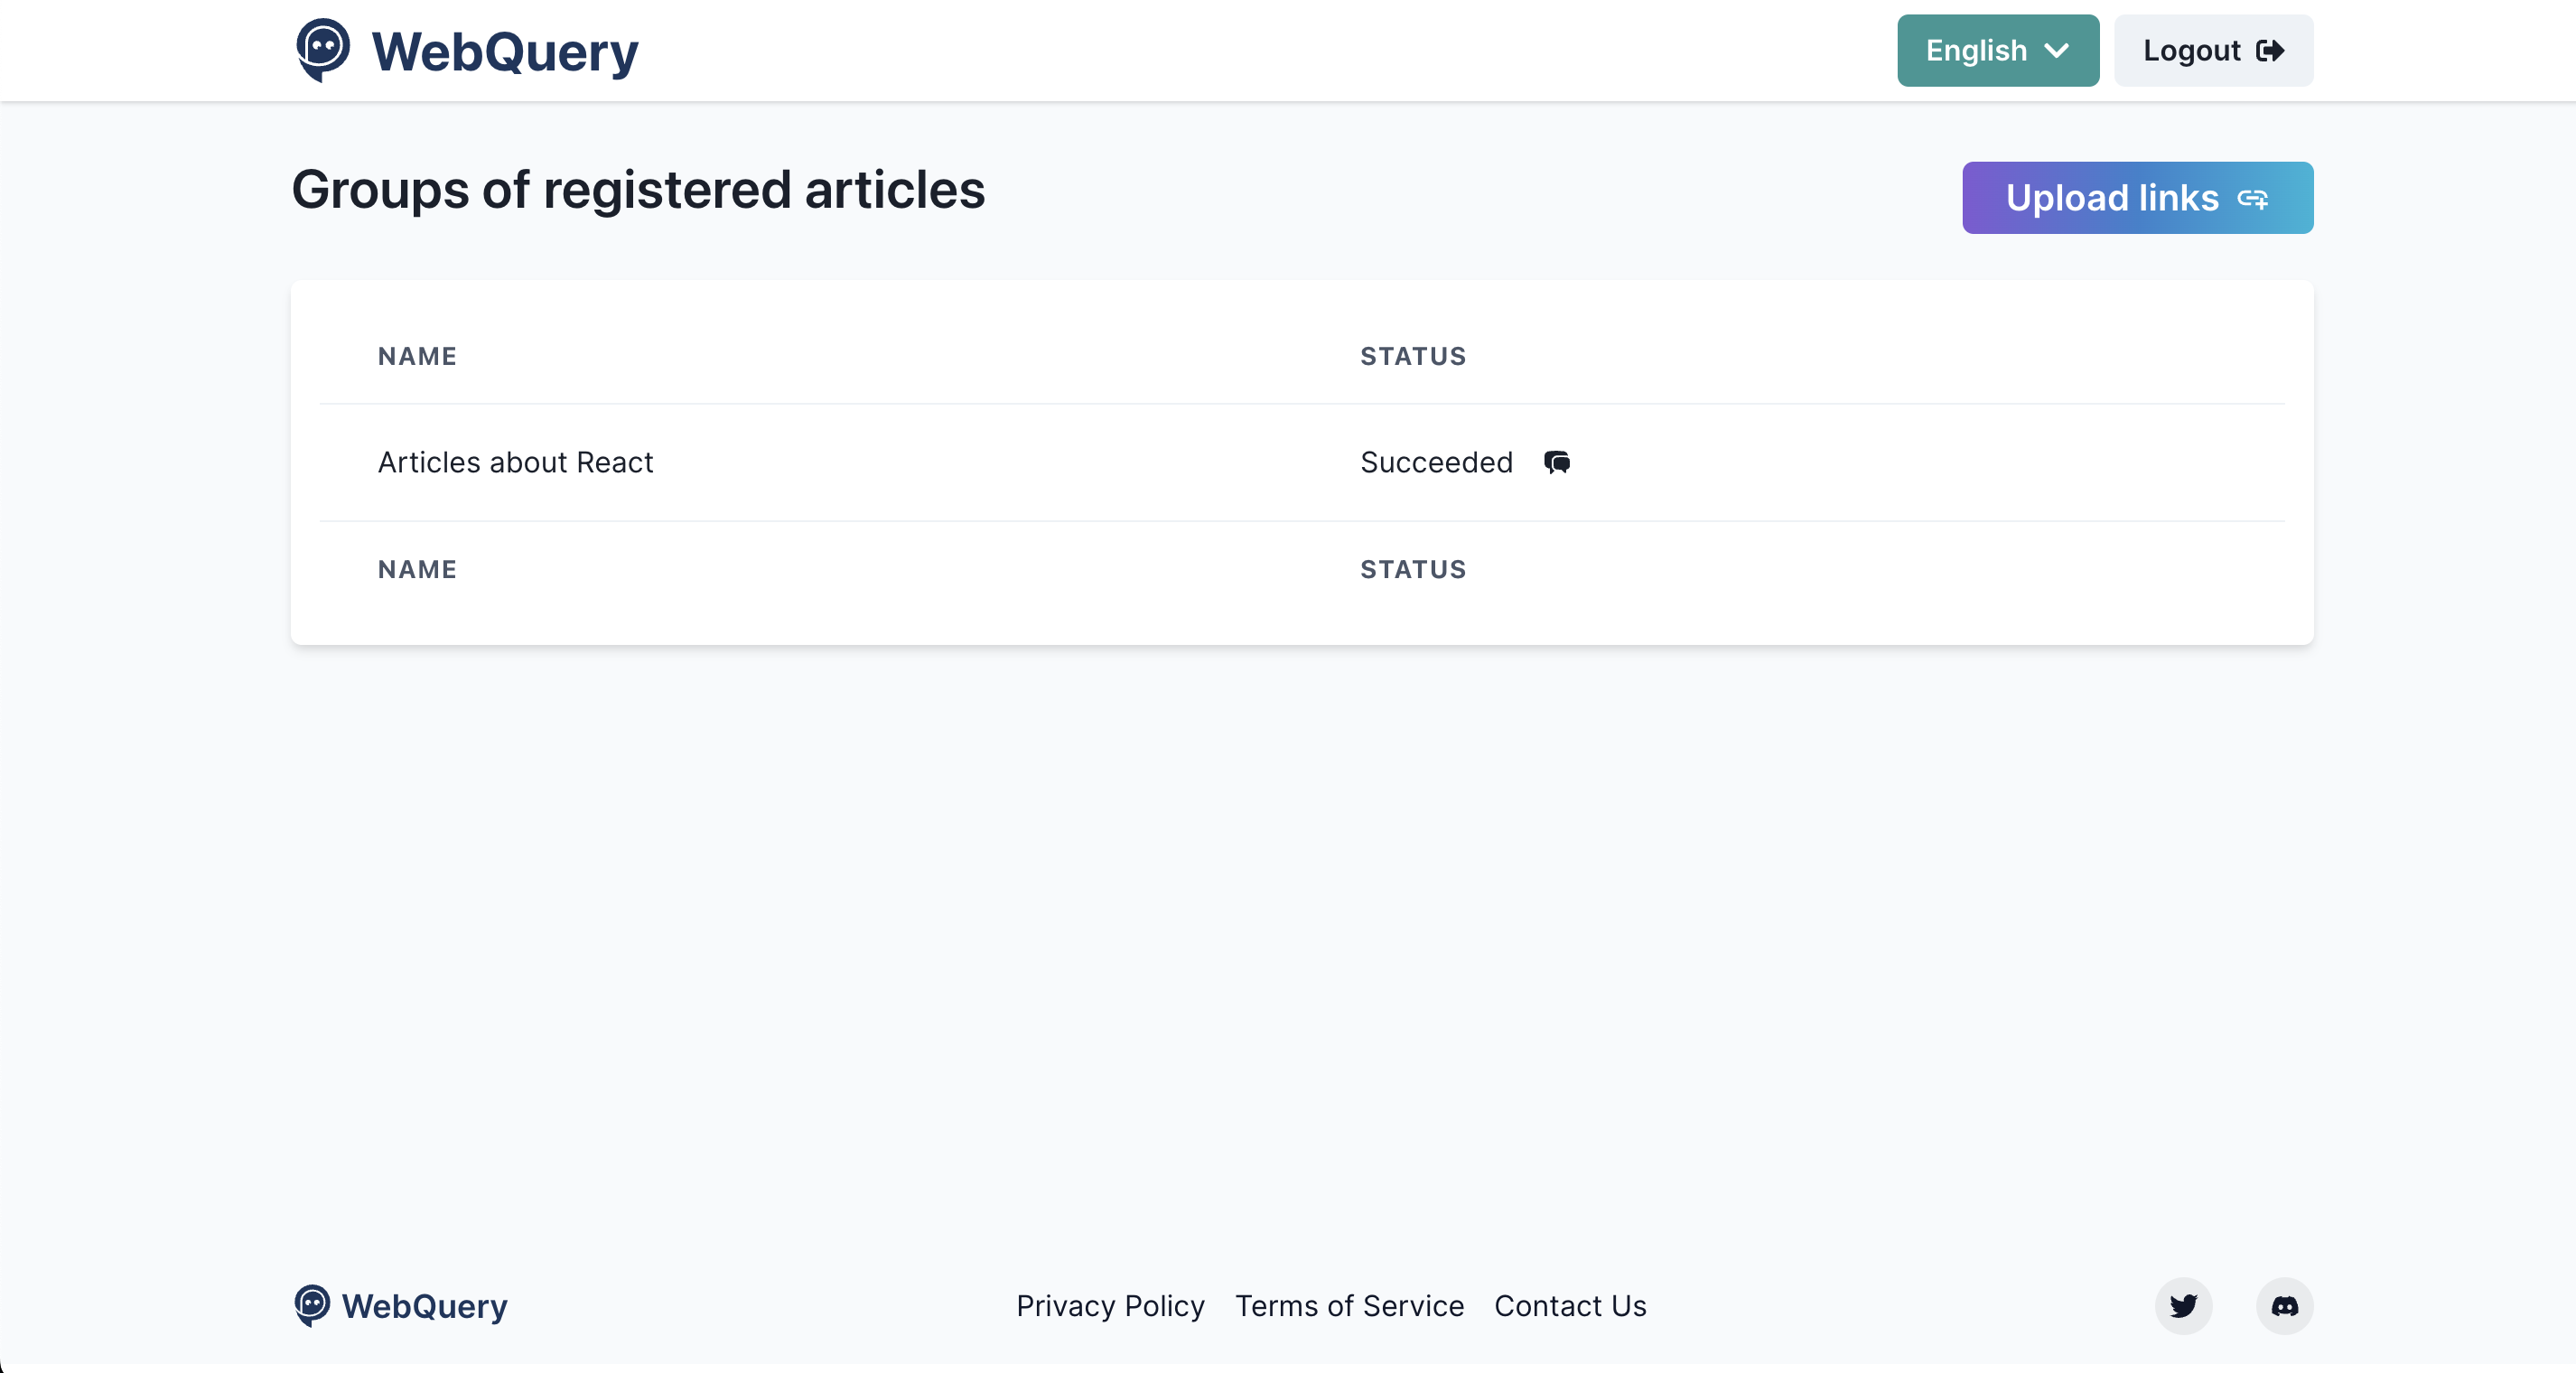This screenshot has height=1373, width=2576.
Task: Open the Discord icon in the footer
Action: click(2285, 1306)
